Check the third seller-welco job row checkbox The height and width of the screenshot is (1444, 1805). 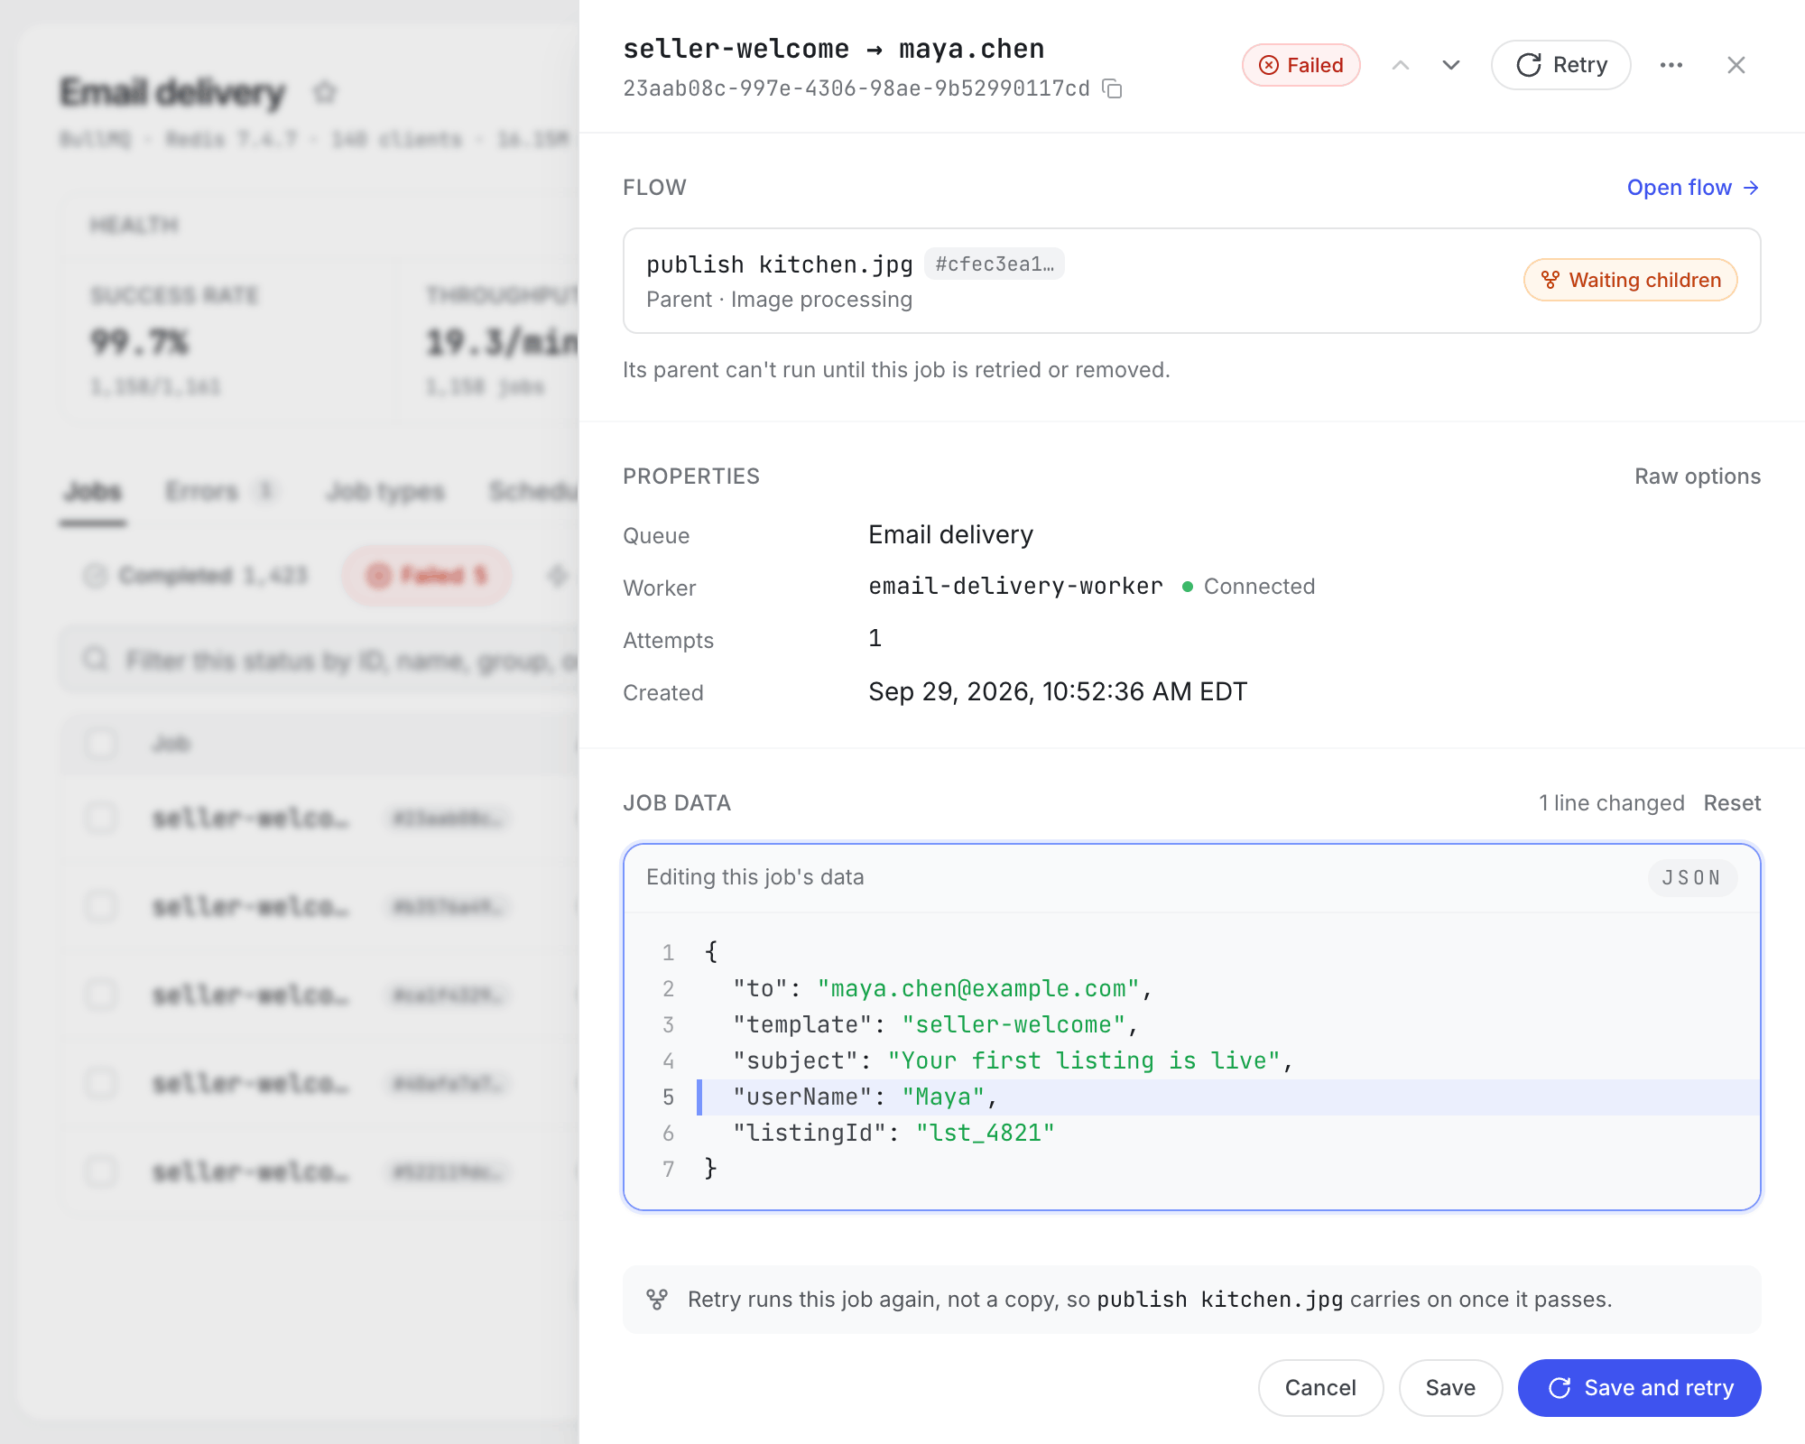[100, 995]
